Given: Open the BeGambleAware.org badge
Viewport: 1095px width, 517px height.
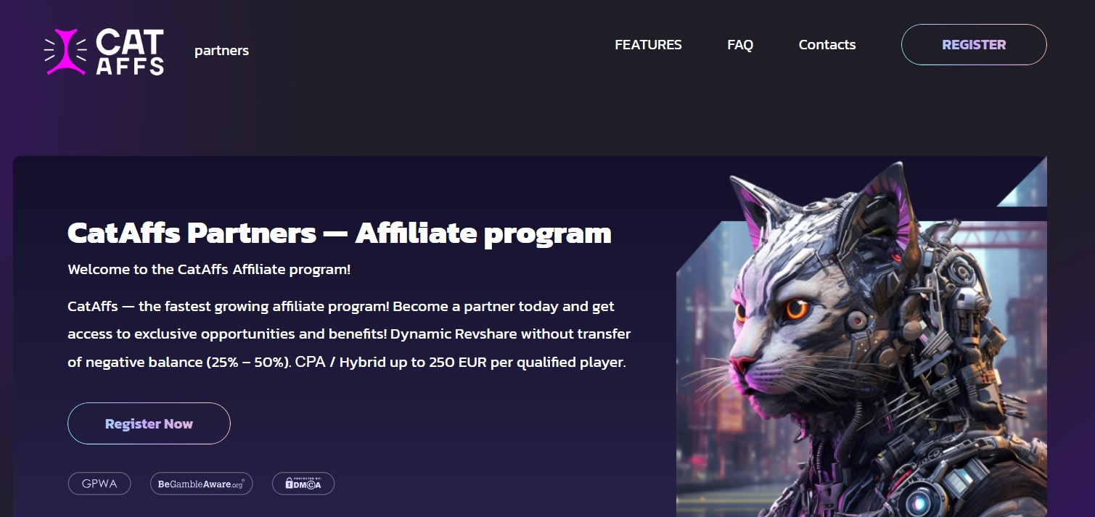Looking at the screenshot, I should click(201, 484).
